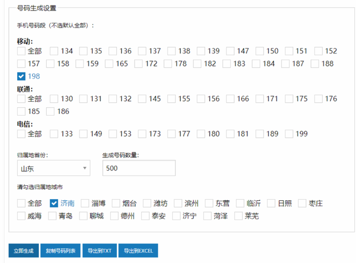
Task: Check the 电信 全部 checkbox
Action: point(21,134)
